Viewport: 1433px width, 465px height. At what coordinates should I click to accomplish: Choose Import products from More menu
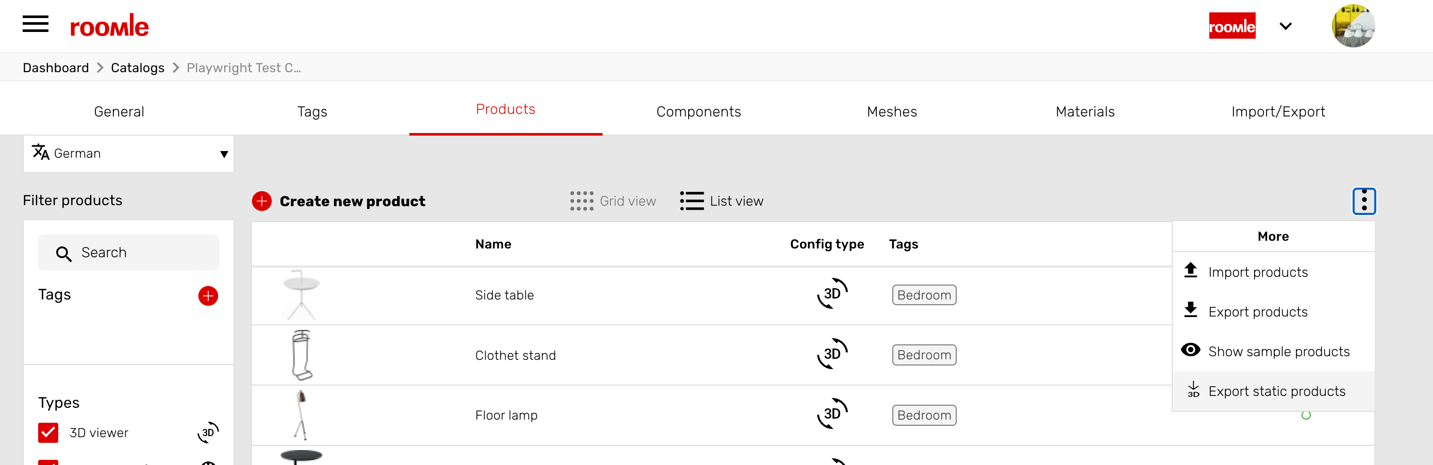(x=1257, y=272)
